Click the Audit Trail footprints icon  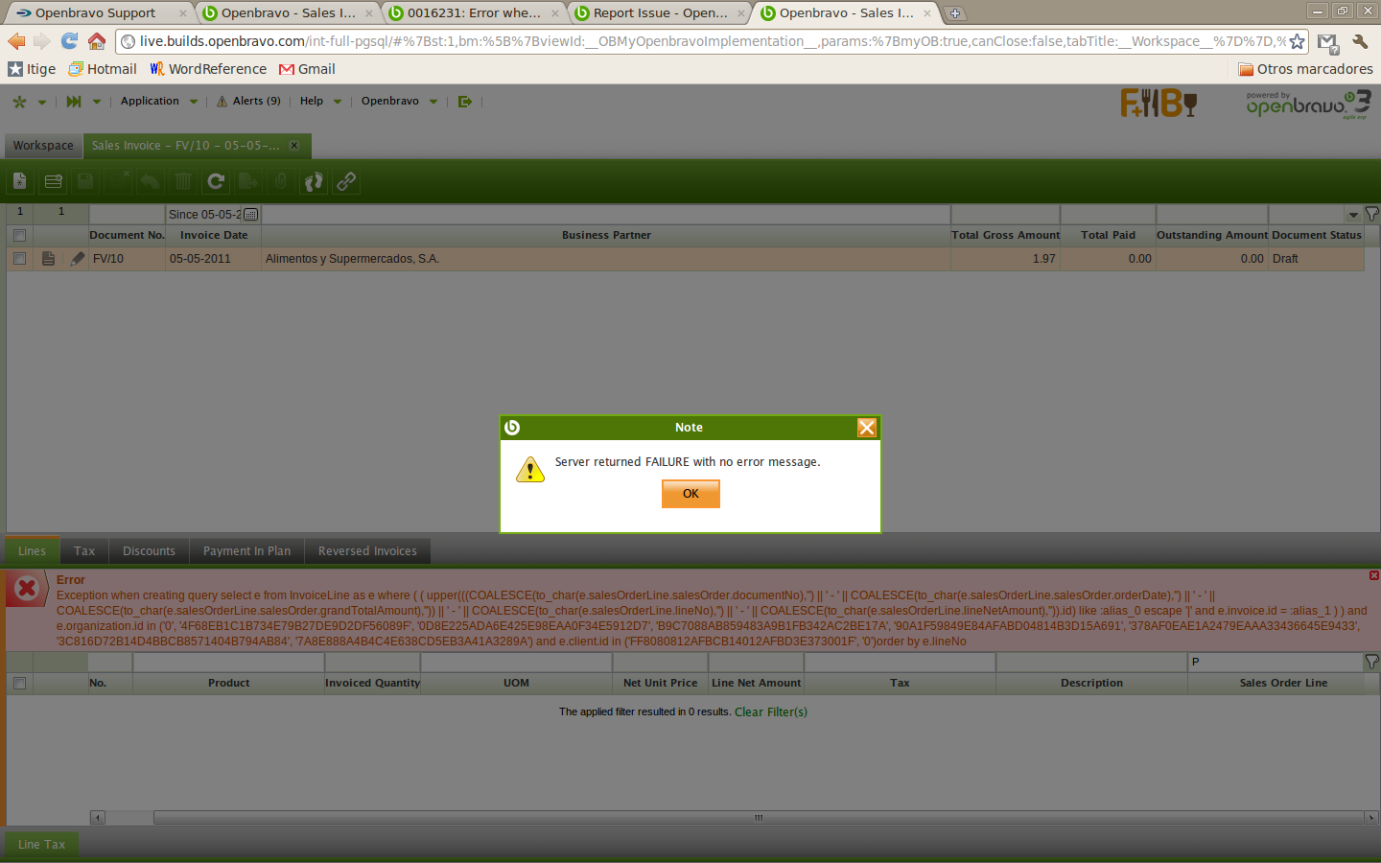314,181
